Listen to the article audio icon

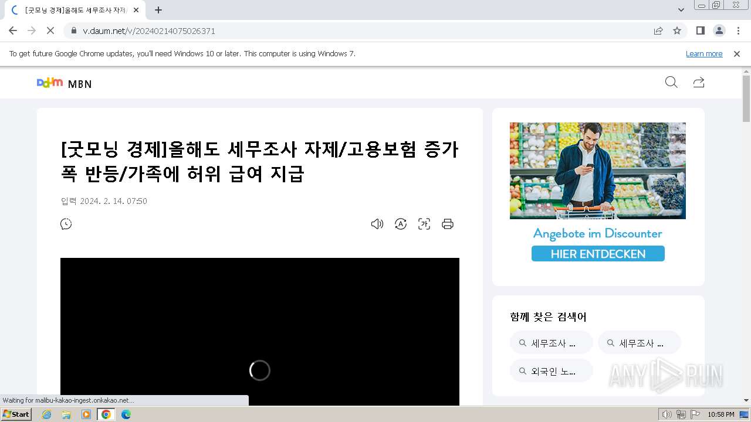pyautogui.click(x=377, y=224)
